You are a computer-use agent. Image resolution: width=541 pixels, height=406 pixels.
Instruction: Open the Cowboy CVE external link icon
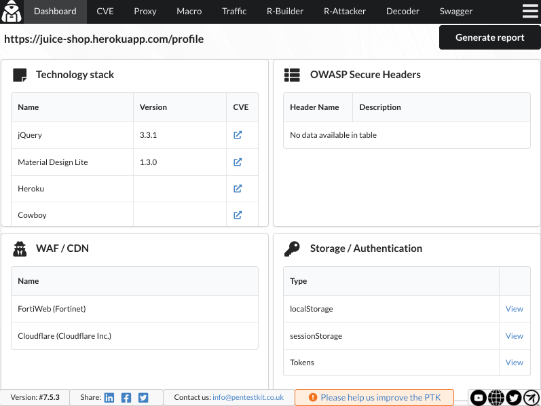pyautogui.click(x=238, y=215)
